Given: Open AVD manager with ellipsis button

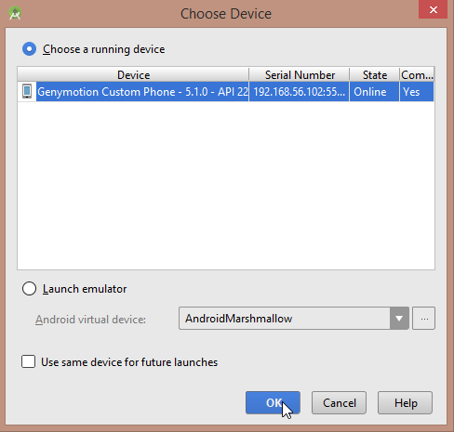Looking at the screenshot, I should pos(424,319).
